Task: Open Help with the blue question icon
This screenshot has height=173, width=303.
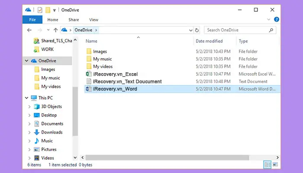Action: click(277, 19)
